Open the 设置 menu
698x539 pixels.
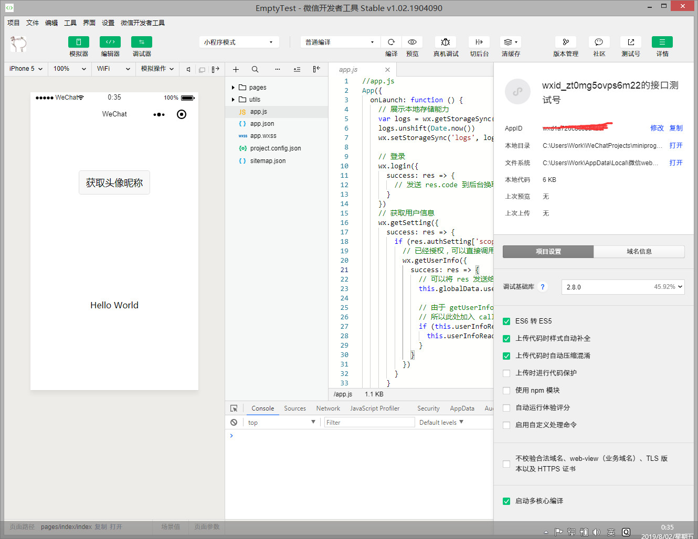tap(108, 23)
